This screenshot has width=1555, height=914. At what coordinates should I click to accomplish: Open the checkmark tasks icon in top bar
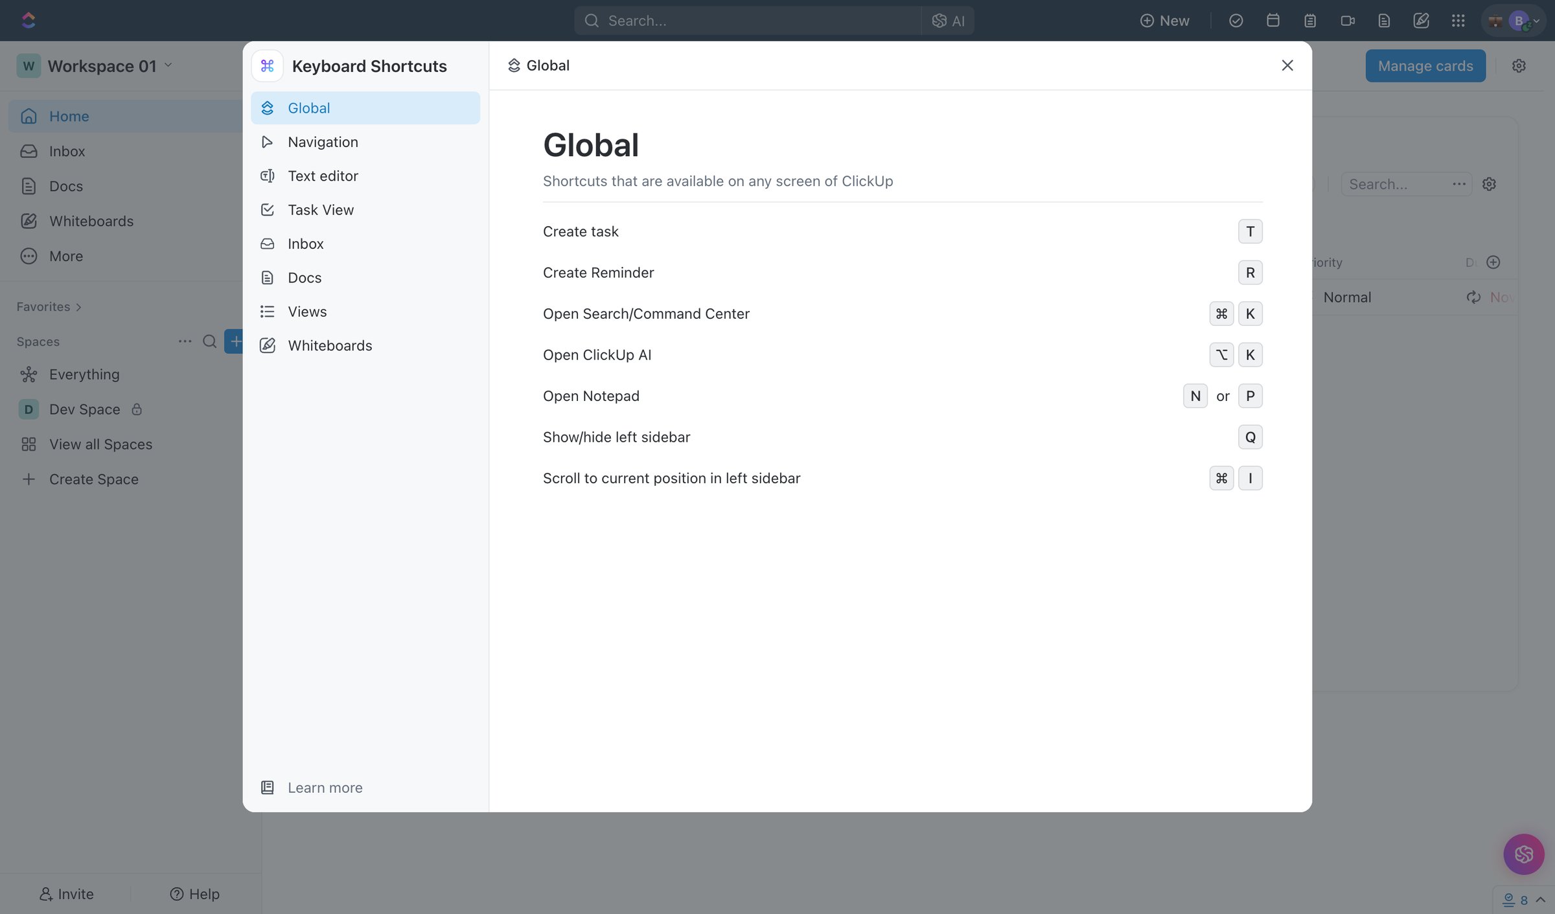coord(1236,21)
